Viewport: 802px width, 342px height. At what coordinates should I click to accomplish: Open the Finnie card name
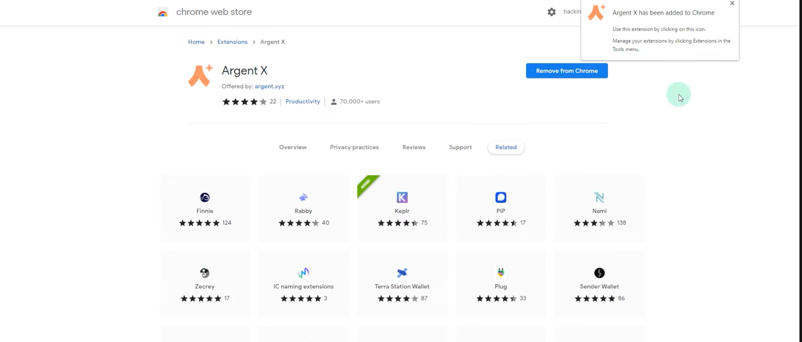tap(205, 211)
